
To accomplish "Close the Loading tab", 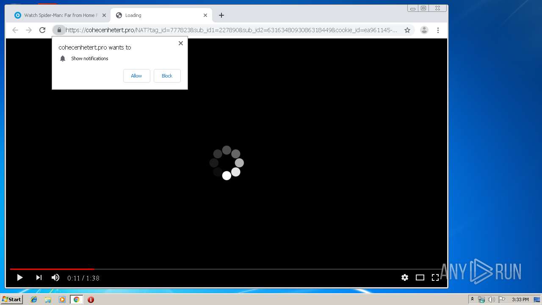I will 205,15.
